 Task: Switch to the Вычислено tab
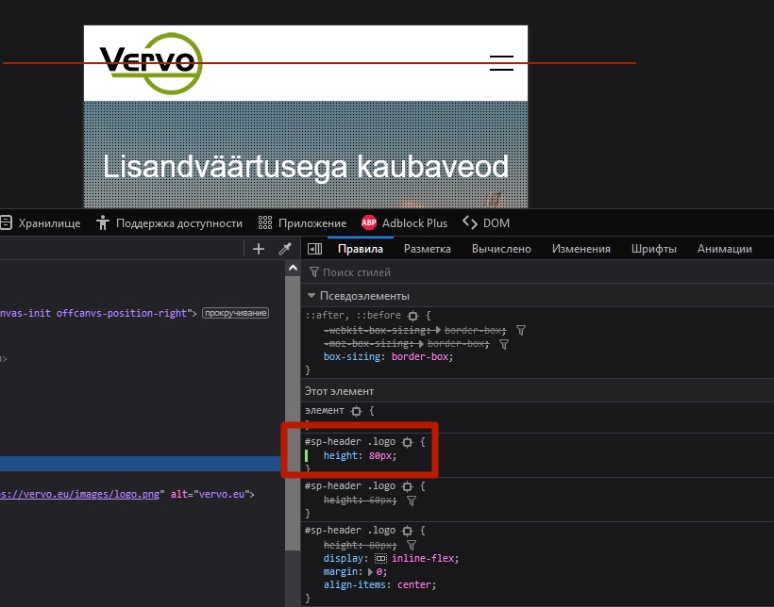pyautogui.click(x=501, y=249)
